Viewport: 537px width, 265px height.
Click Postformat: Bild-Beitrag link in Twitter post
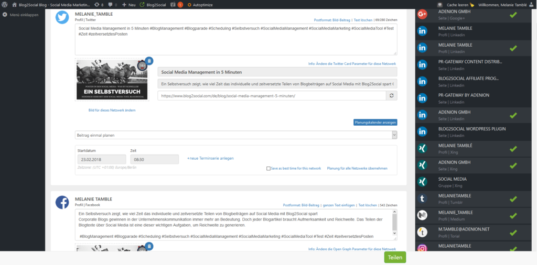331,20
